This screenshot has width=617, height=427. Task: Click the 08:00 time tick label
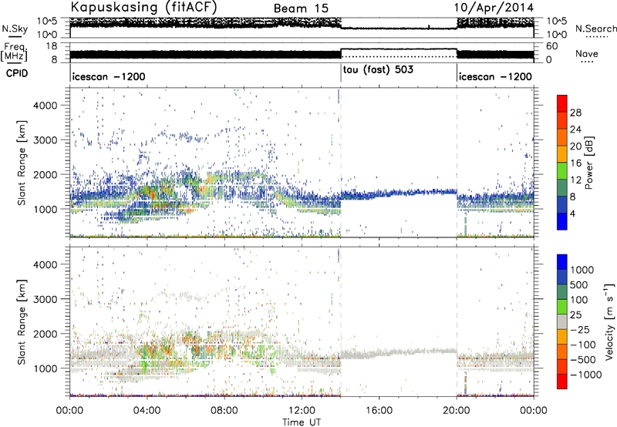point(224,411)
